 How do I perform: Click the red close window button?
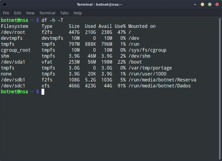217,4
